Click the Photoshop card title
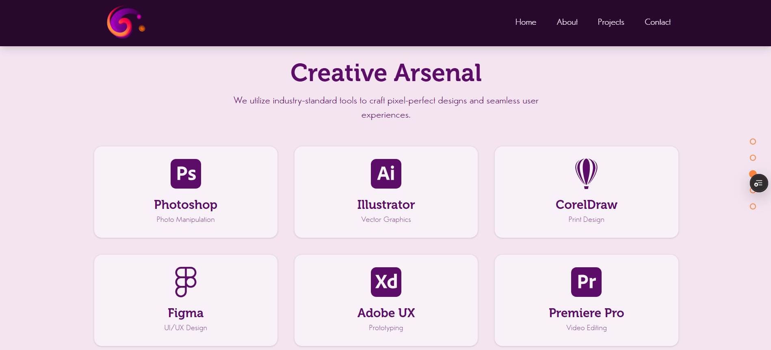The height and width of the screenshot is (350, 771). pos(186,205)
